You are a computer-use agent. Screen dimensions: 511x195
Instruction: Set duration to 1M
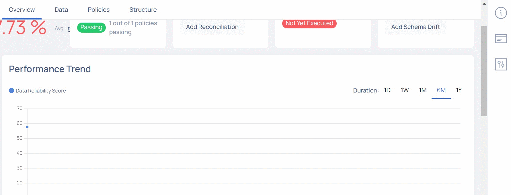pos(423,90)
